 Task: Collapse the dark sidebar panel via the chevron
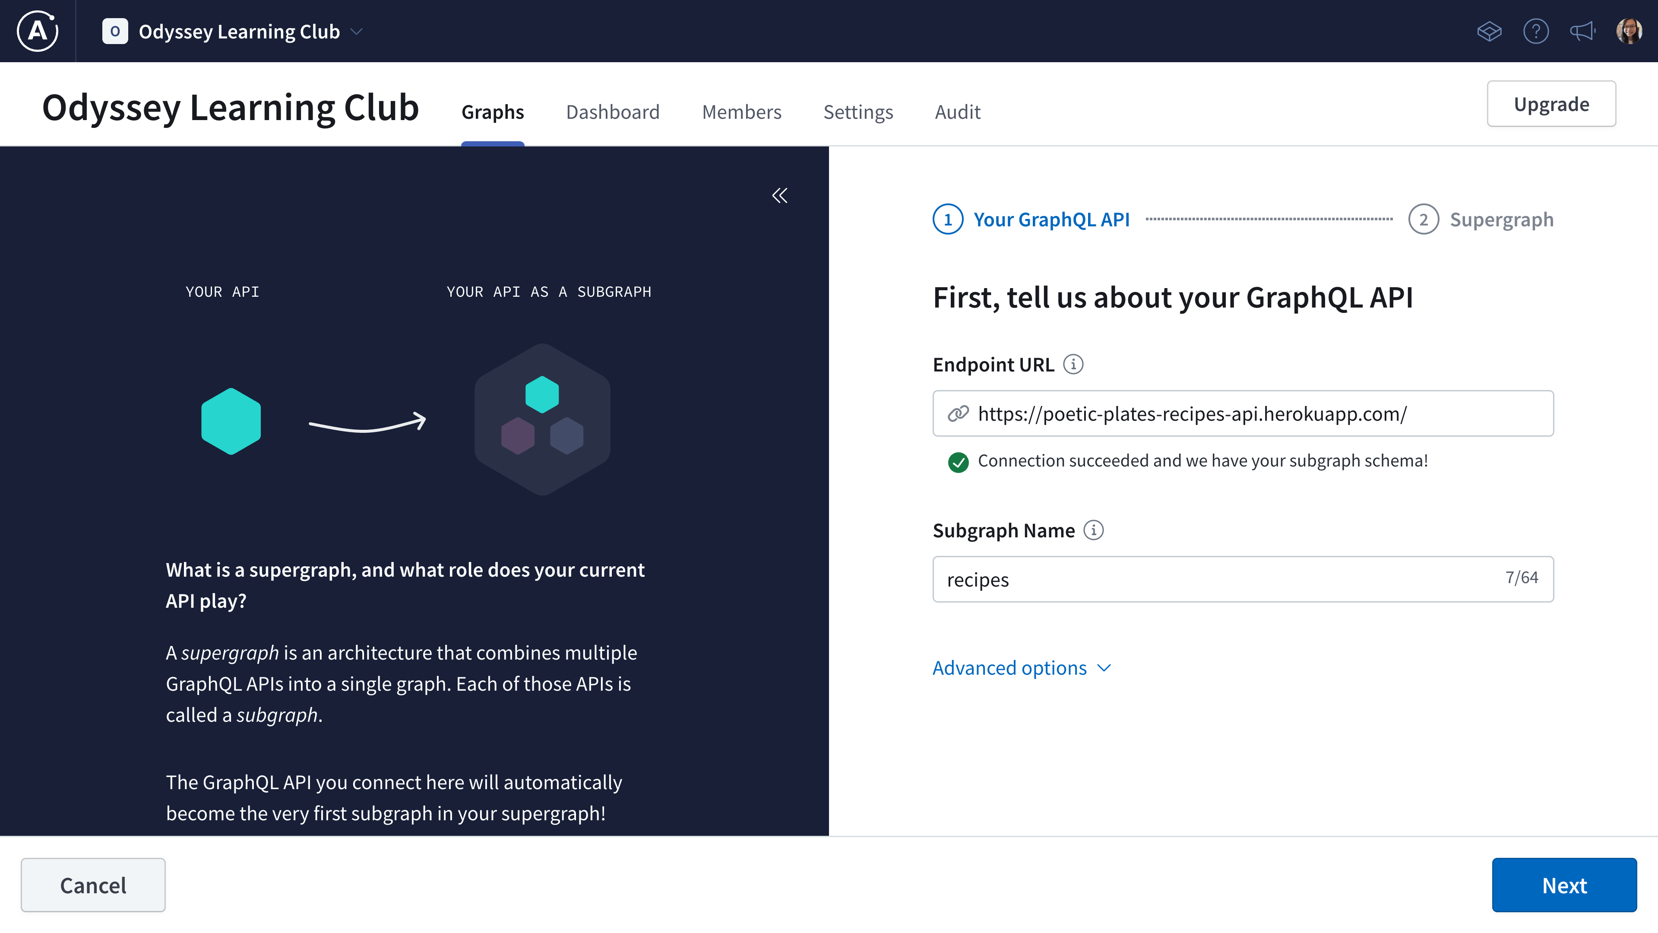[x=780, y=195]
